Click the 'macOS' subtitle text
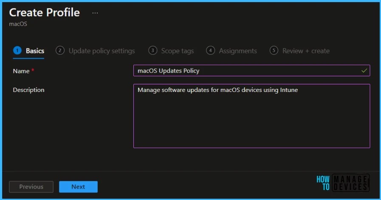 click(18, 24)
